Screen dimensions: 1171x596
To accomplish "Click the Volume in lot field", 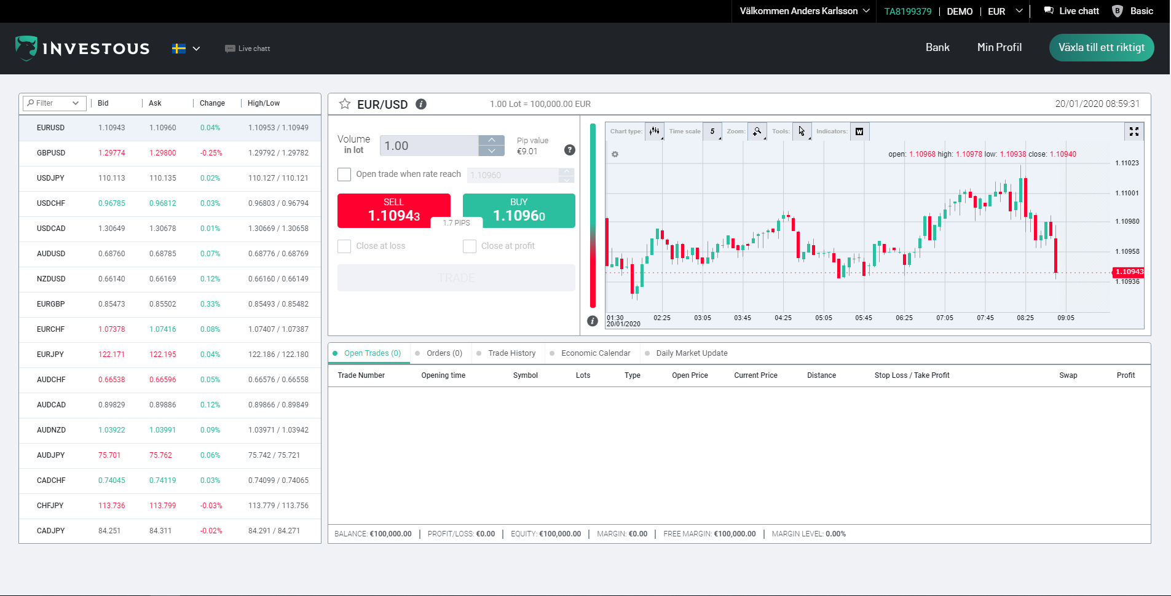I will 429,146.
